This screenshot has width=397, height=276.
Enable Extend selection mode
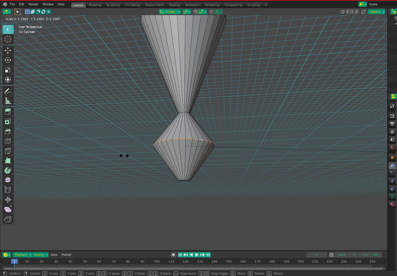[x=33, y=12]
